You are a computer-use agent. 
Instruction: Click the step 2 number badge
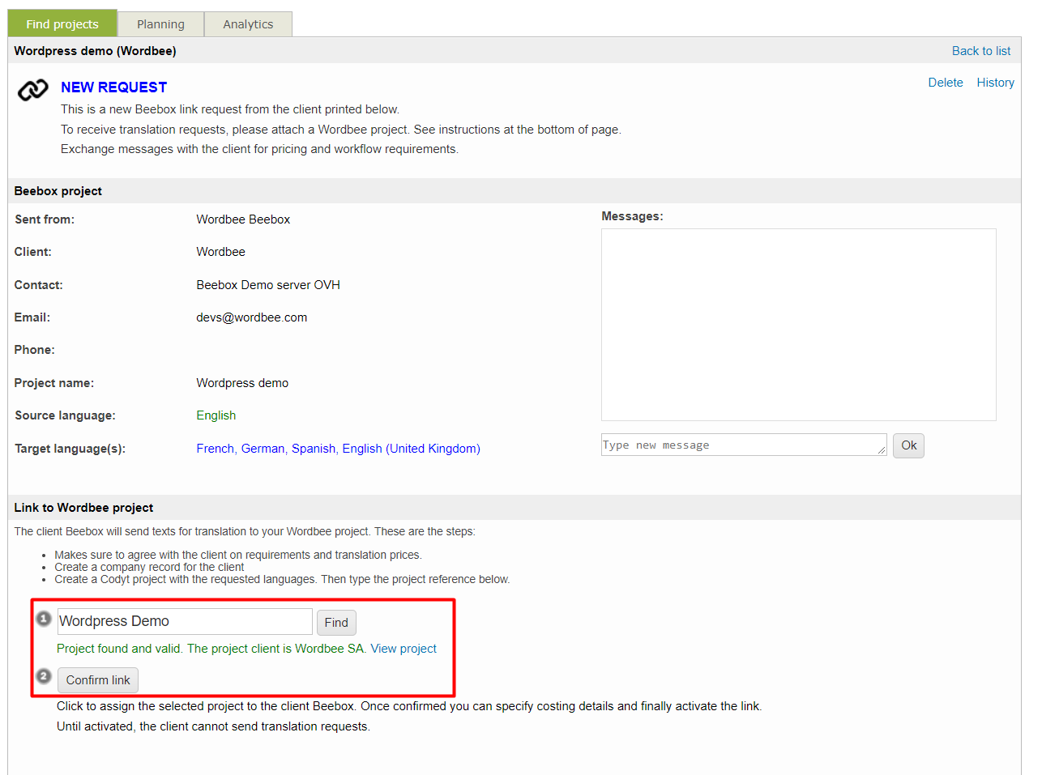click(44, 676)
